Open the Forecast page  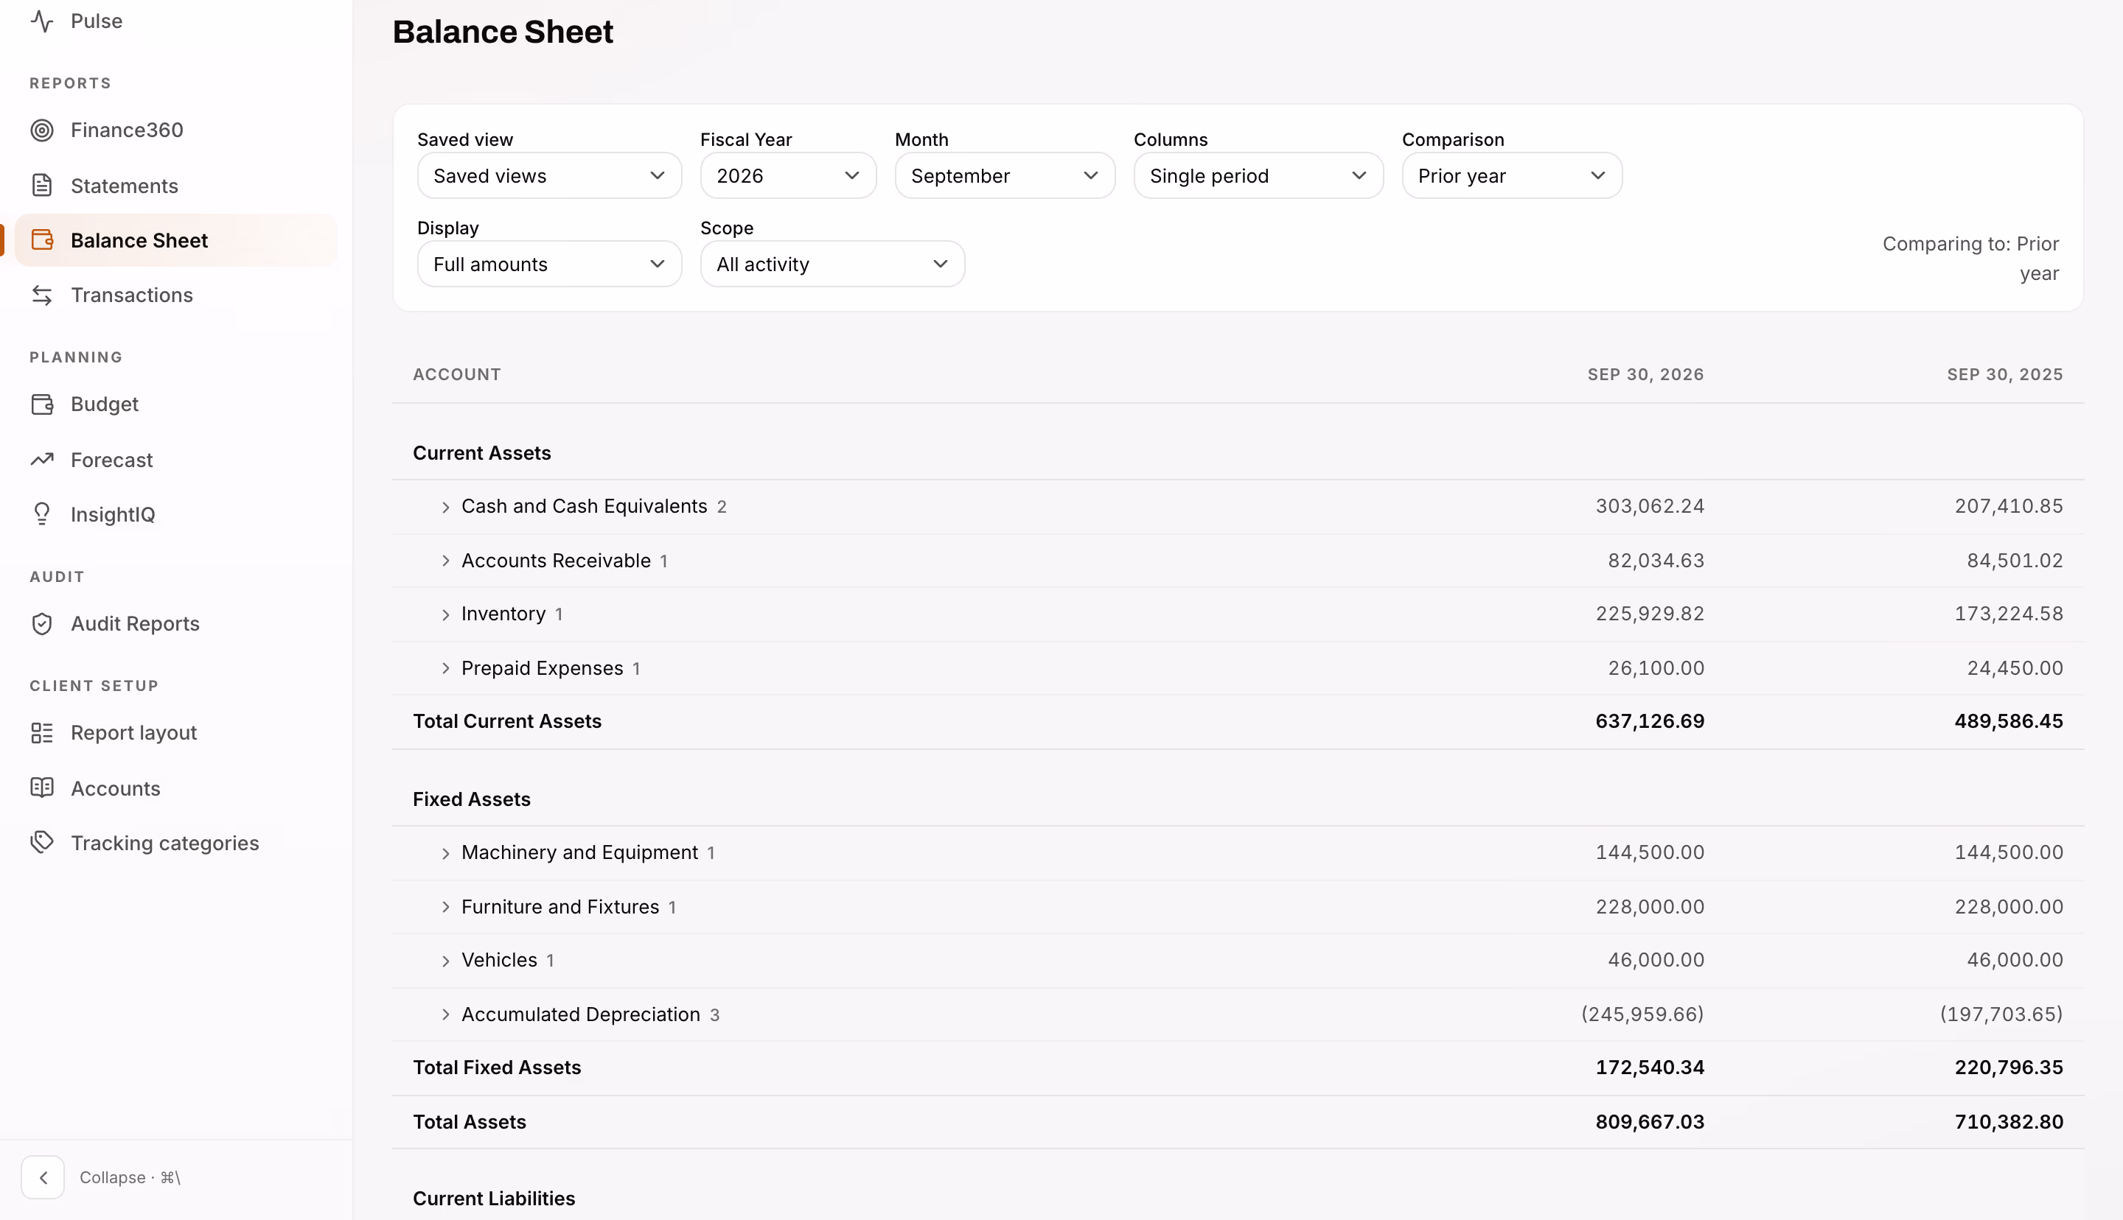pyautogui.click(x=176, y=459)
